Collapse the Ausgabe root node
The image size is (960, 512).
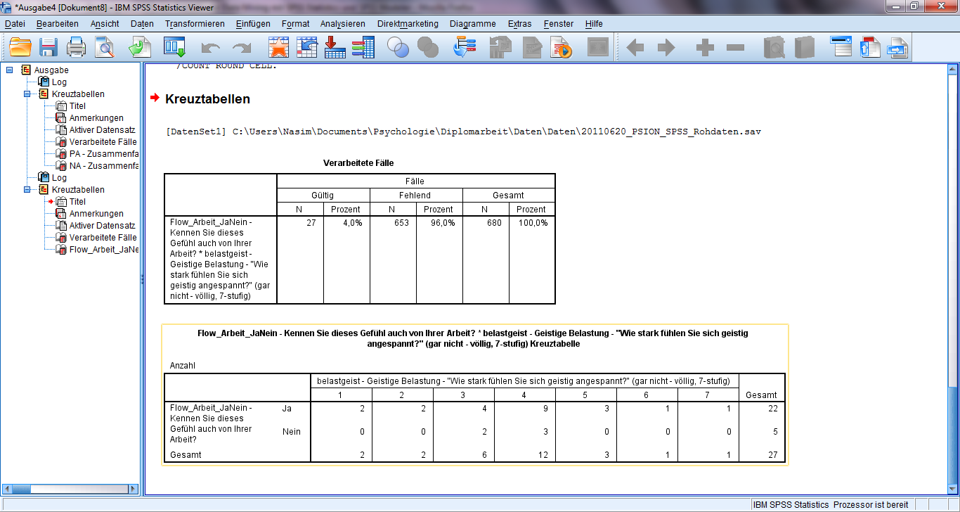tap(9, 70)
